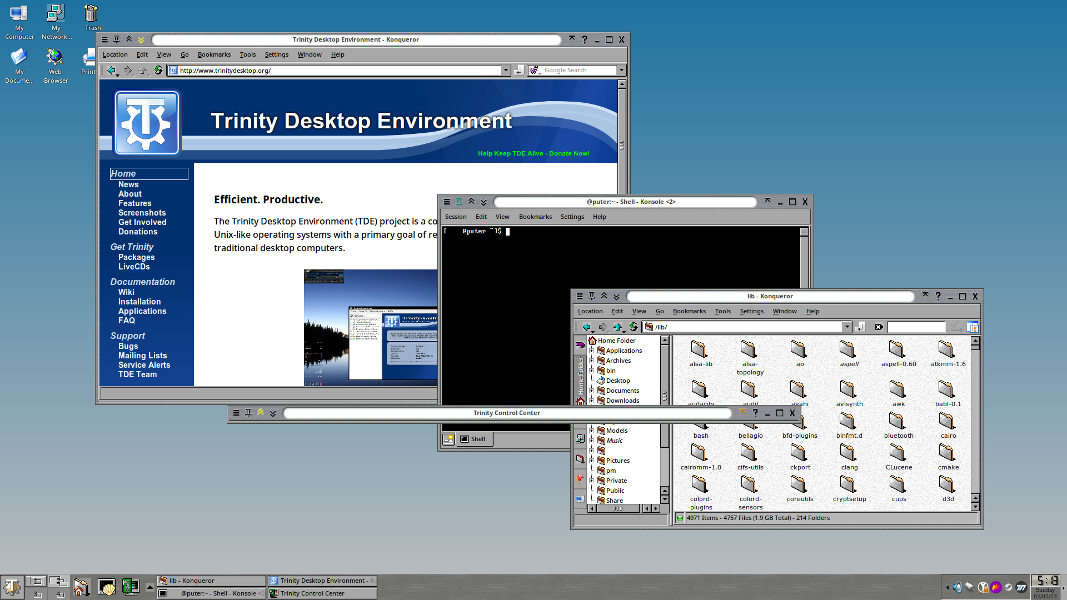Open Konsole shell launcher in the panel
The height and width of the screenshot is (600, 1067).
[x=106, y=587]
